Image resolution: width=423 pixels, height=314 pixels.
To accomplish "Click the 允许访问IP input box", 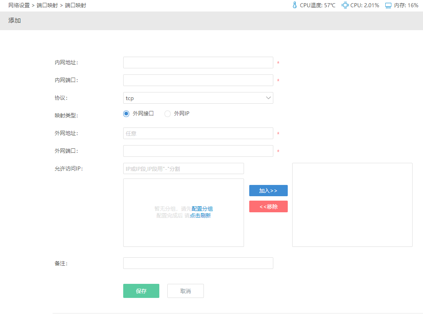I will pos(183,168).
